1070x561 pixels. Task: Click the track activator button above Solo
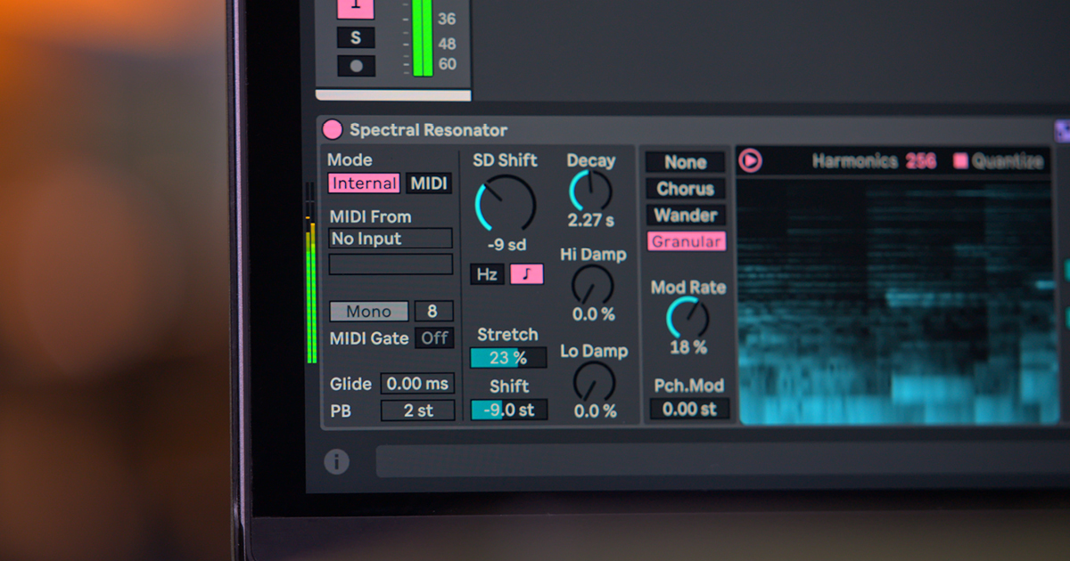click(x=356, y=8)
